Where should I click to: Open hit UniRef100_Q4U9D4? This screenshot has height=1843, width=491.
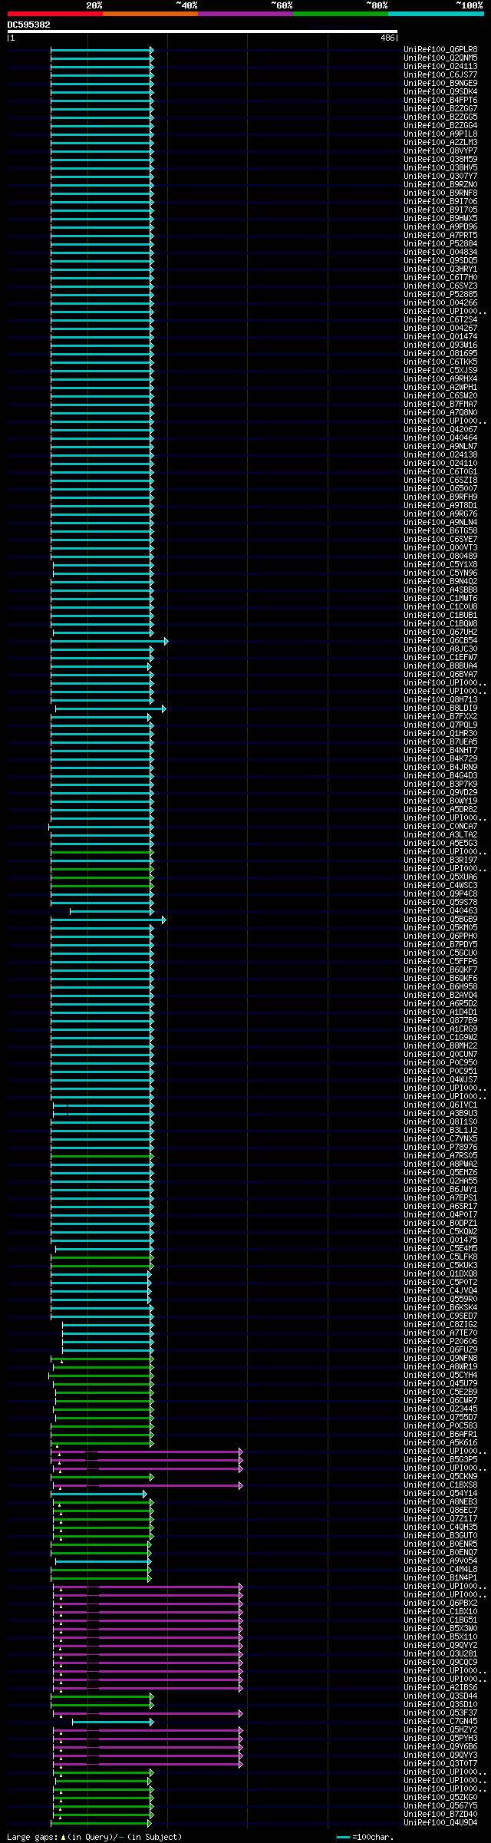pos(440,1823)
